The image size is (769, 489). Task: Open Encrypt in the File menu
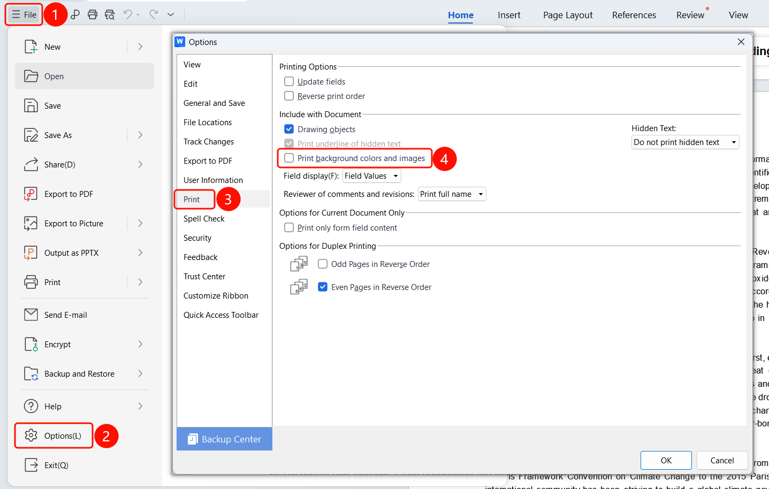point(85,345)
